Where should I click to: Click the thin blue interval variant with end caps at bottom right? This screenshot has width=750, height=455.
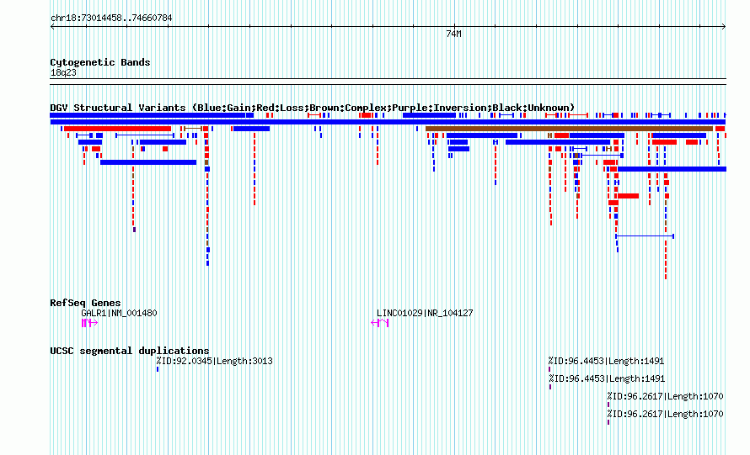[645, 235]
